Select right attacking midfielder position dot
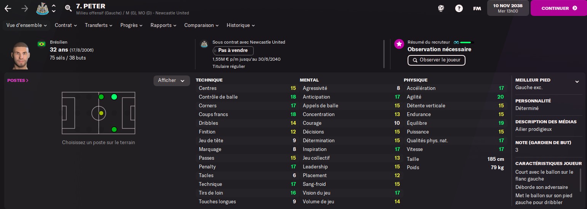587x209 pixels. click(x=114, y=129)
